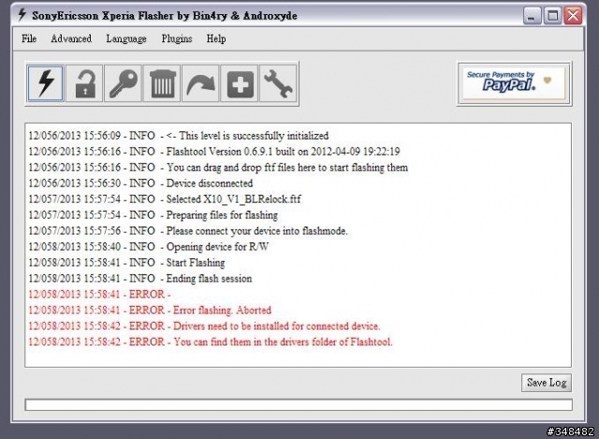Open the Advanced menu
The height and width of the screenshot is (439, 599).
pos(71,38)
